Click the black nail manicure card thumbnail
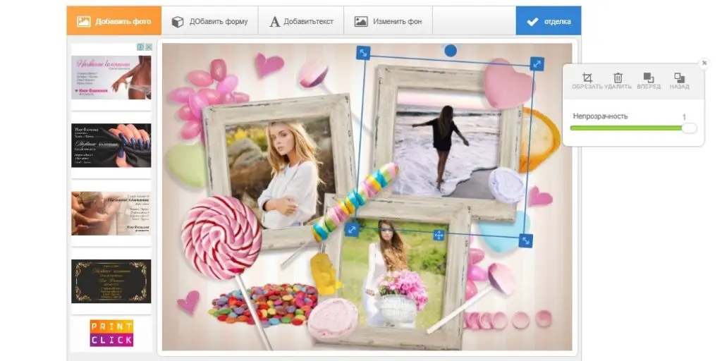The width and height of the screenshot is (722, 361). pyautogui.click(x=111, y=145)
